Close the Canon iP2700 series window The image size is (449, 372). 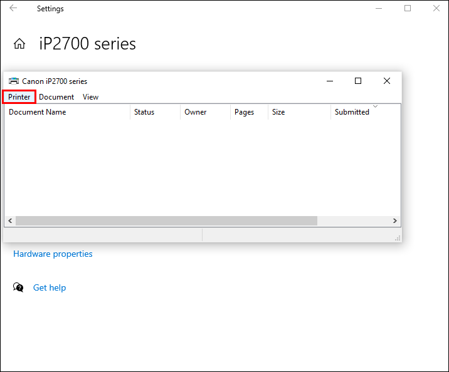[387, 81]
